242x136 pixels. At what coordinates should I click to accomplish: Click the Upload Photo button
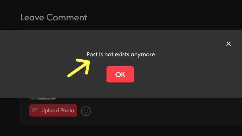(x=53, y=110)
